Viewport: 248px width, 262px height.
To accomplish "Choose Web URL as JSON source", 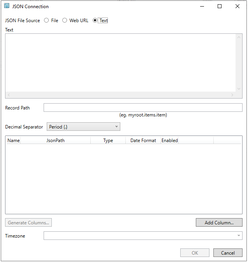I will pos(65,21).
